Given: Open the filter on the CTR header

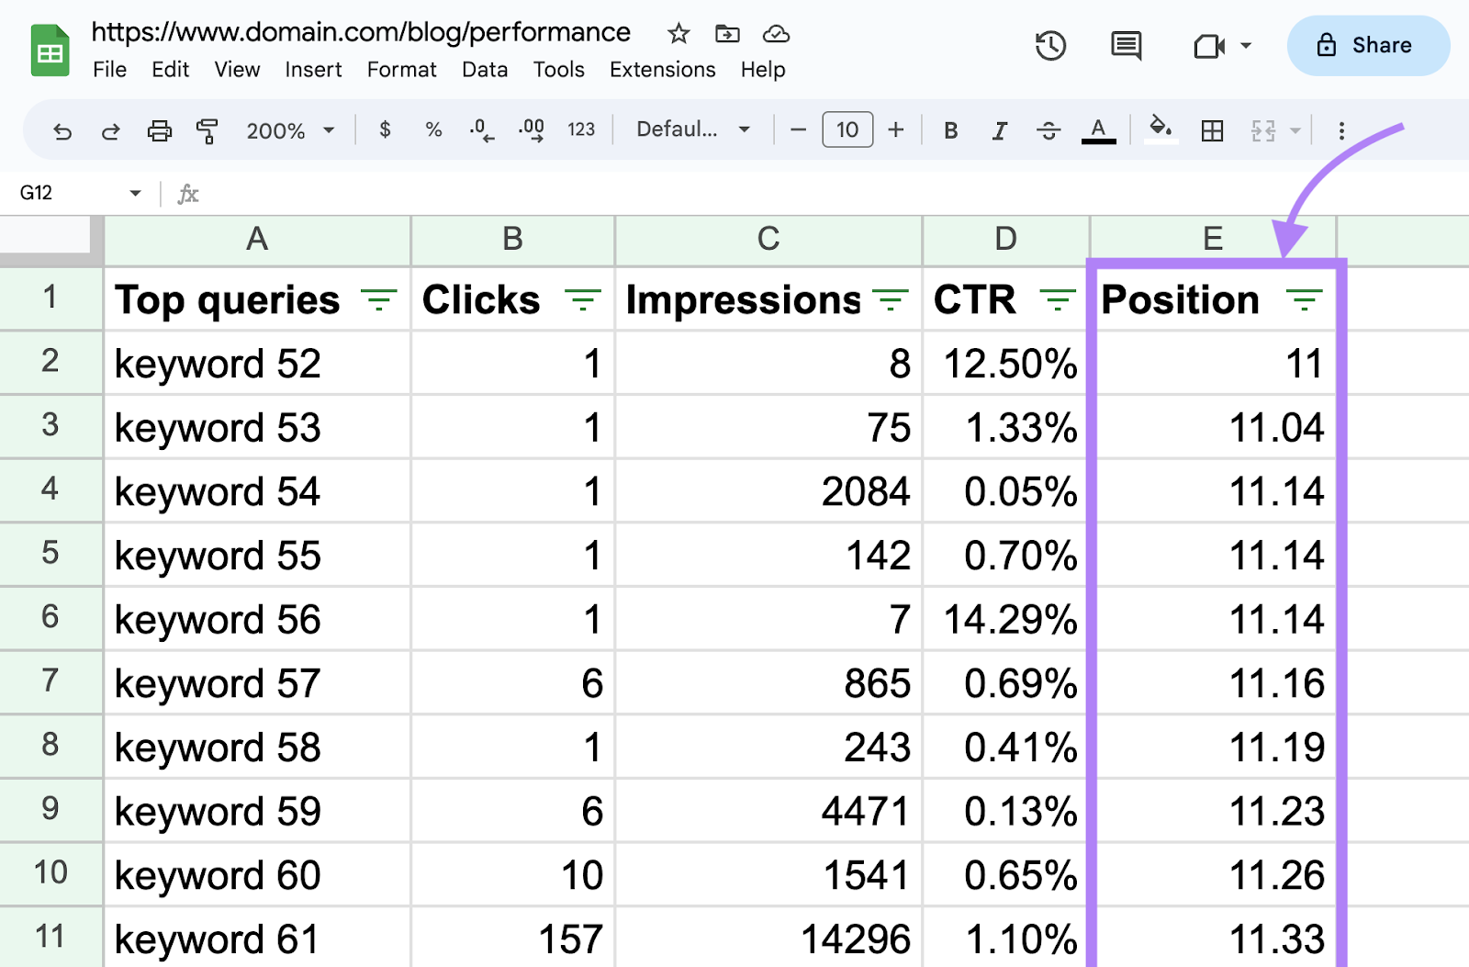Looking at the screenshot, I should tap(1060, 298).
